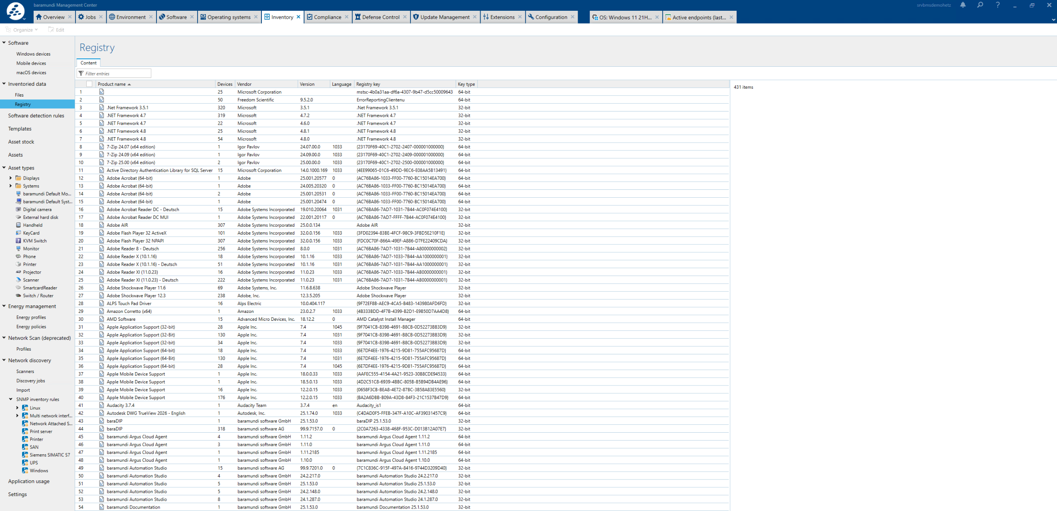Click the Siemens SIMATIC S7 rule icon
Image resolution: width=1057 pixels, height=511 pixels.
25,455
